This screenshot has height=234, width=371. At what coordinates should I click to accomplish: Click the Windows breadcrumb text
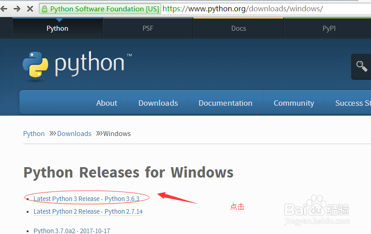pyautogui.click(x=117, y=134)
